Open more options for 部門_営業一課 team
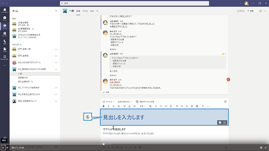Viewport: 269px width, 151px height. pos(56,49)
